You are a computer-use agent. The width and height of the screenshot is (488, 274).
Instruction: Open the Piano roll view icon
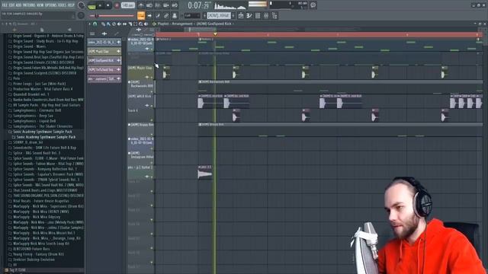click(x=249, y=15)
